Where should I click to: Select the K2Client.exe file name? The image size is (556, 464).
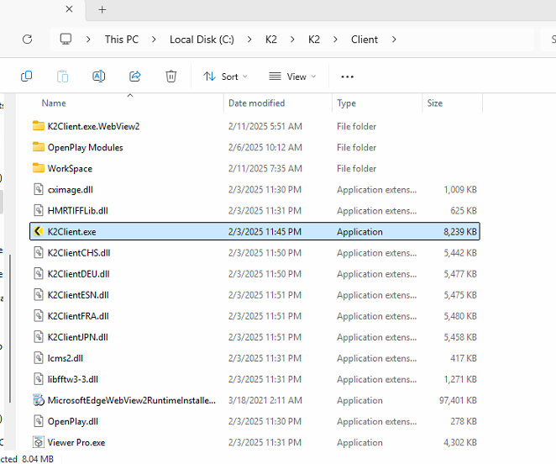click(72, 232)
